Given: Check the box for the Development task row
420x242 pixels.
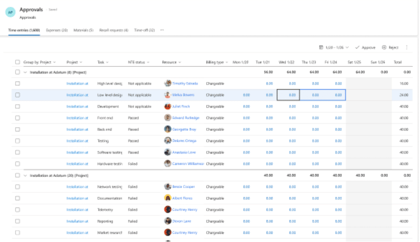Looking at the screenshot, I should pyautogui.click(x=17, y=106).
